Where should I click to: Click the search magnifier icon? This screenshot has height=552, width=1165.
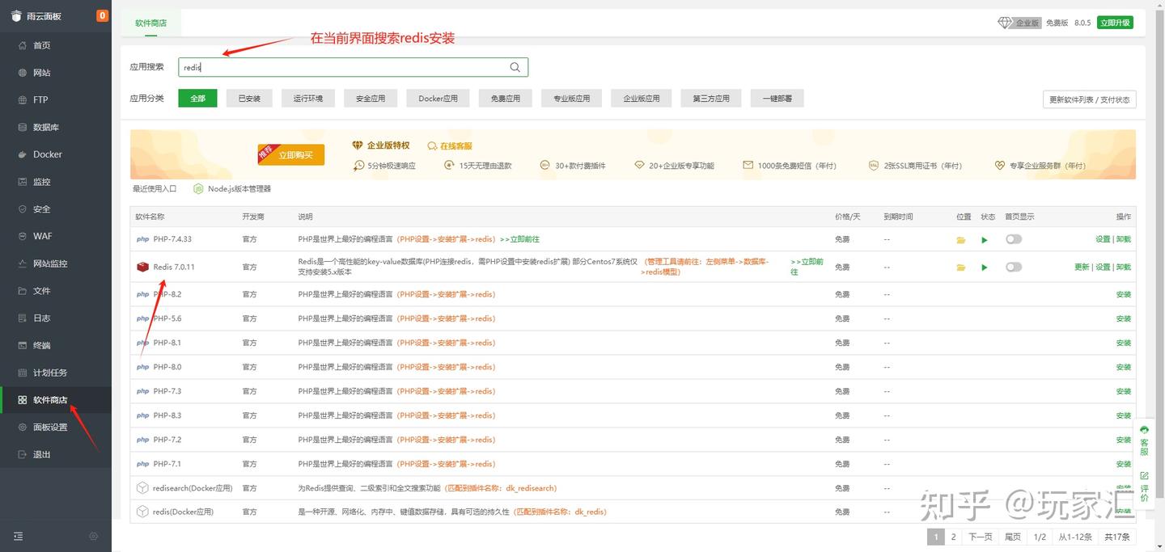(515, 67)
